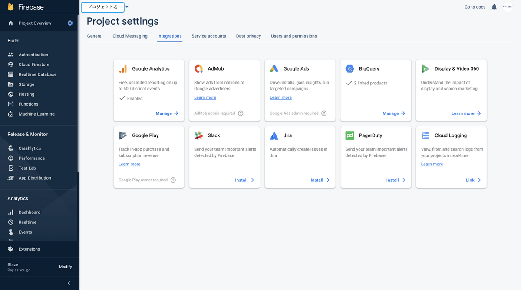Click the Slack logo icon
The height and width of the screenshot is (290, 521).
pyautogui.click(x=198, y=135)
